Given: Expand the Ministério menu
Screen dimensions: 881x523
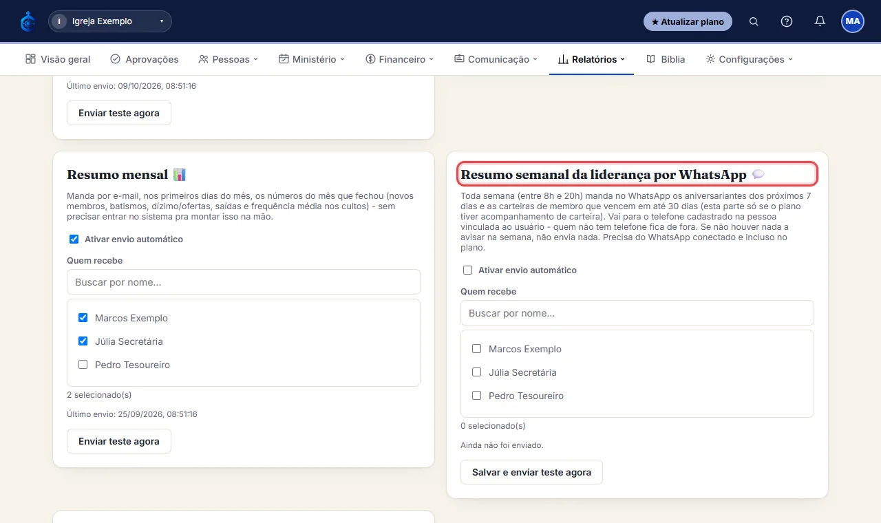Looking at the screenshot, I should 312,59.
